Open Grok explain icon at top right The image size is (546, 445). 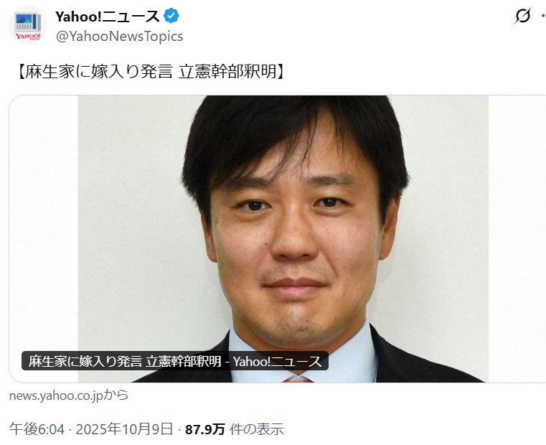coord(522,16)
